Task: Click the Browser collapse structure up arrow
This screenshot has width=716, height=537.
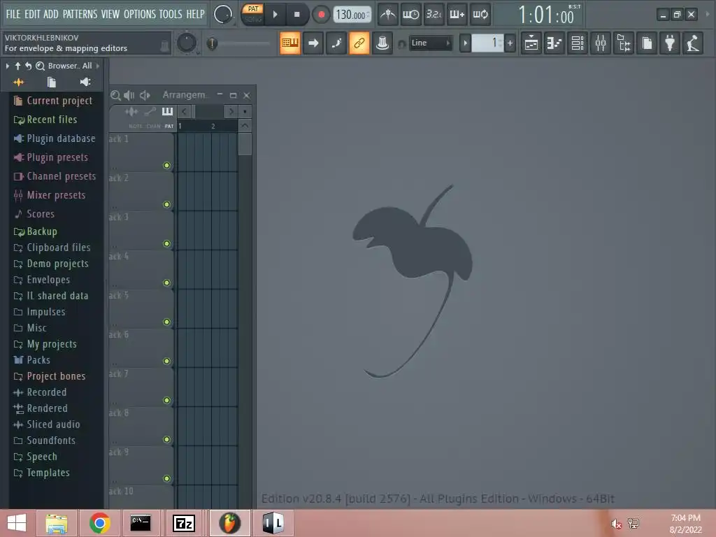Action: click(17, 66)
